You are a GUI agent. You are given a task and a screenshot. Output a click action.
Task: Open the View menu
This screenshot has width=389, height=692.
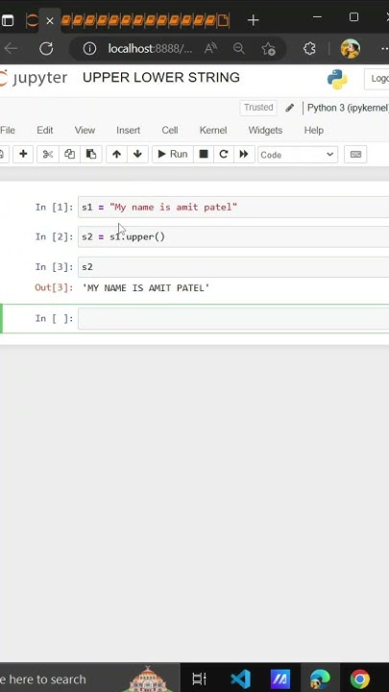tap(85, 130)
